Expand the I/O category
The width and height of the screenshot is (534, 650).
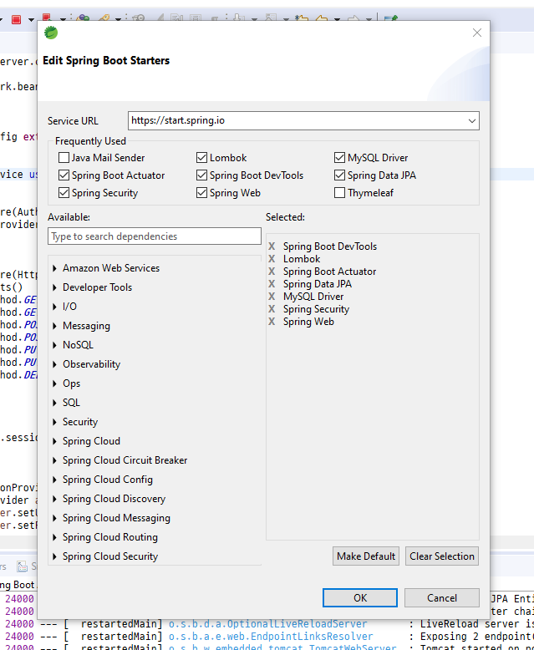tap(54, 307)
